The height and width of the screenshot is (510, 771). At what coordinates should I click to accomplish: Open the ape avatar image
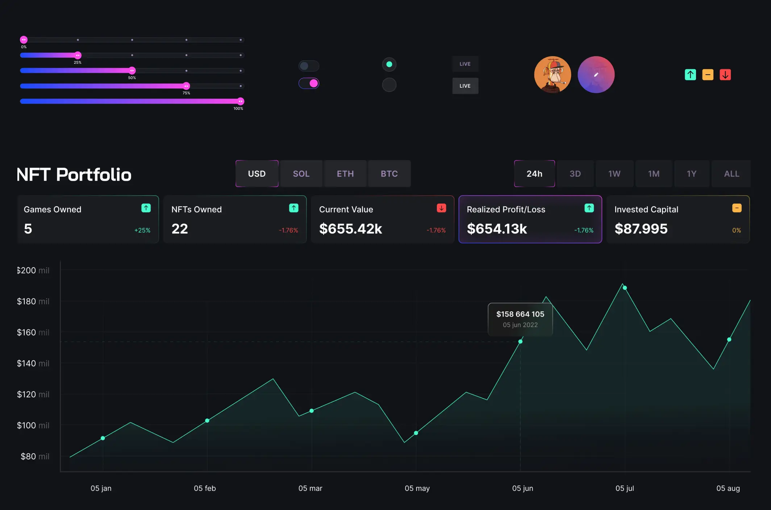tap(553, 75)
